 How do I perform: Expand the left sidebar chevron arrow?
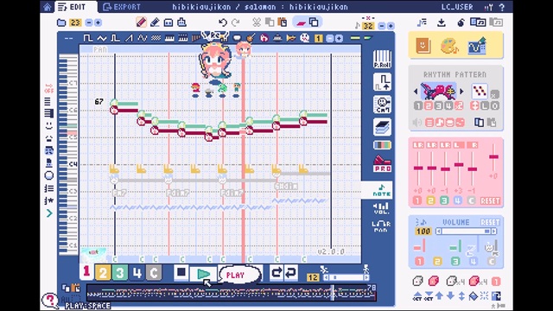pos(49,213)
